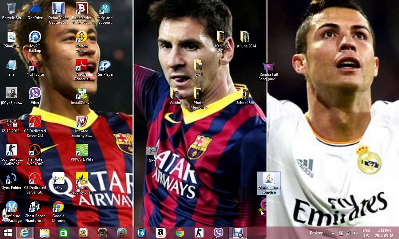Open File Explorer from the taskbar
Image resolution: width=399 pixels, height=239 pixels.
[x=45, y=233]
